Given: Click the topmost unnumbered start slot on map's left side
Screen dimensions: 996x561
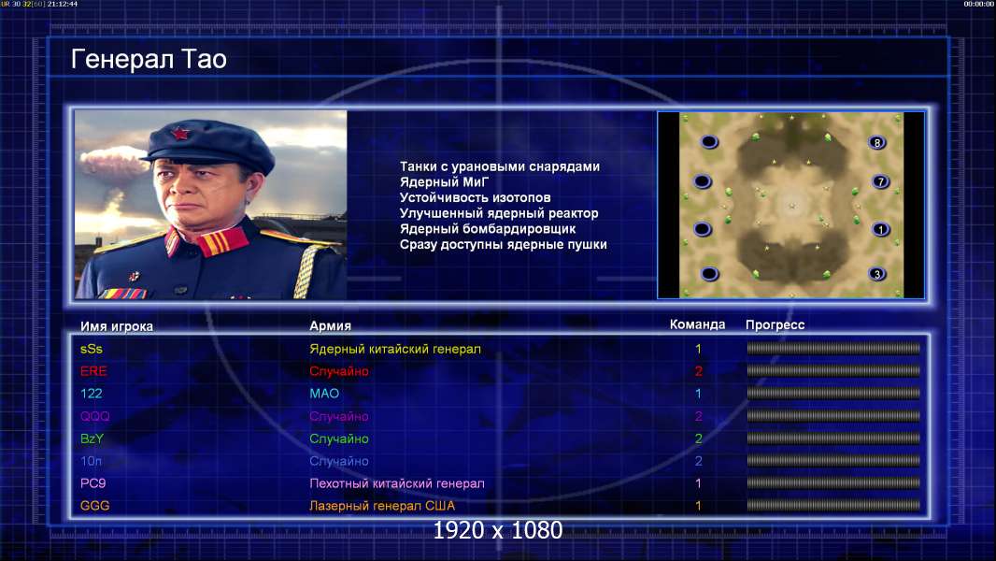Looking at the screenshot, I should pyautogui.click(x=709, y=142).
